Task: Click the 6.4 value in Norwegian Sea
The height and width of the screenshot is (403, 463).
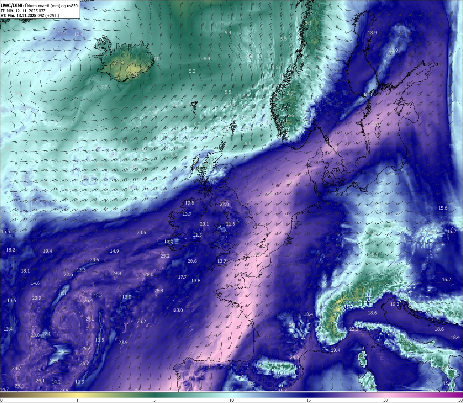Action: coord(207,59)
